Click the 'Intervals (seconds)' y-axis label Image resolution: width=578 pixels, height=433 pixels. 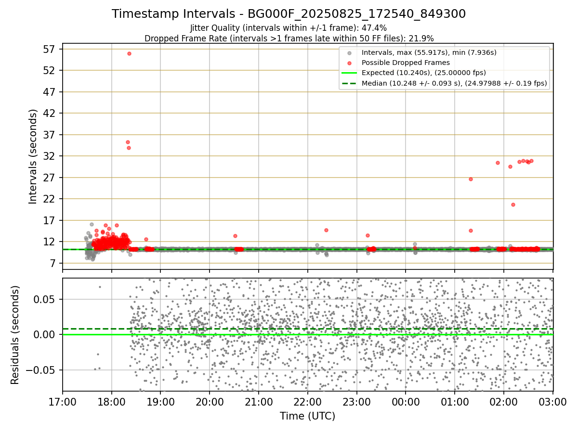(x=33, y=156)
